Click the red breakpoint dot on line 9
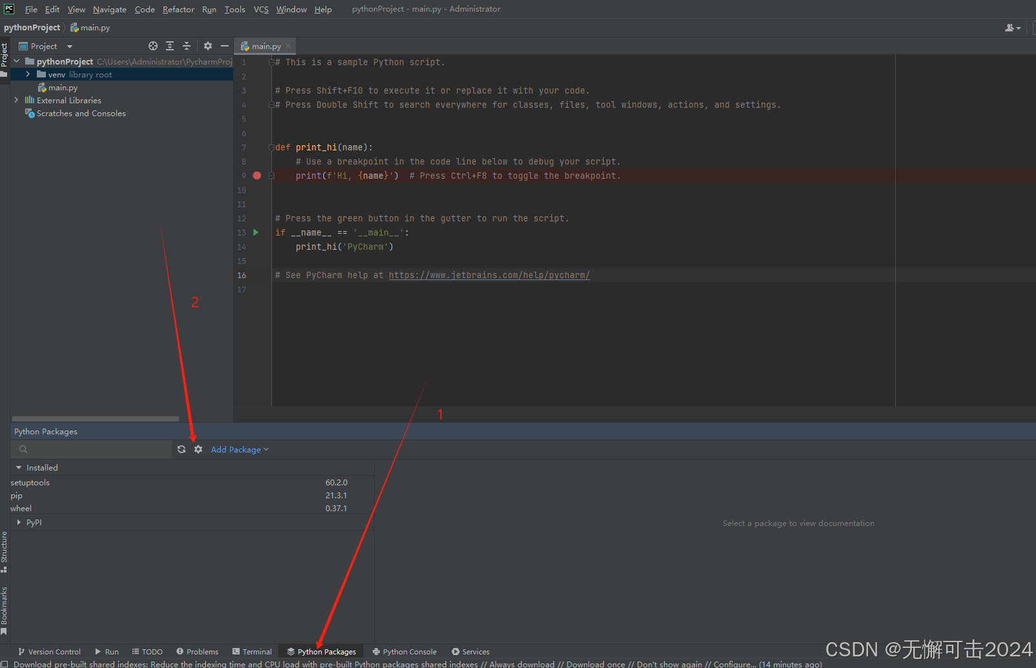This screenshot has height=668, width=1036. tap(256, 175)
